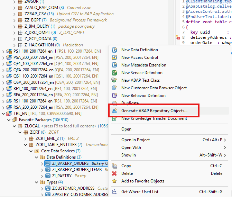Click the New ABAP Test Class icon

click(x=114, y=80)
